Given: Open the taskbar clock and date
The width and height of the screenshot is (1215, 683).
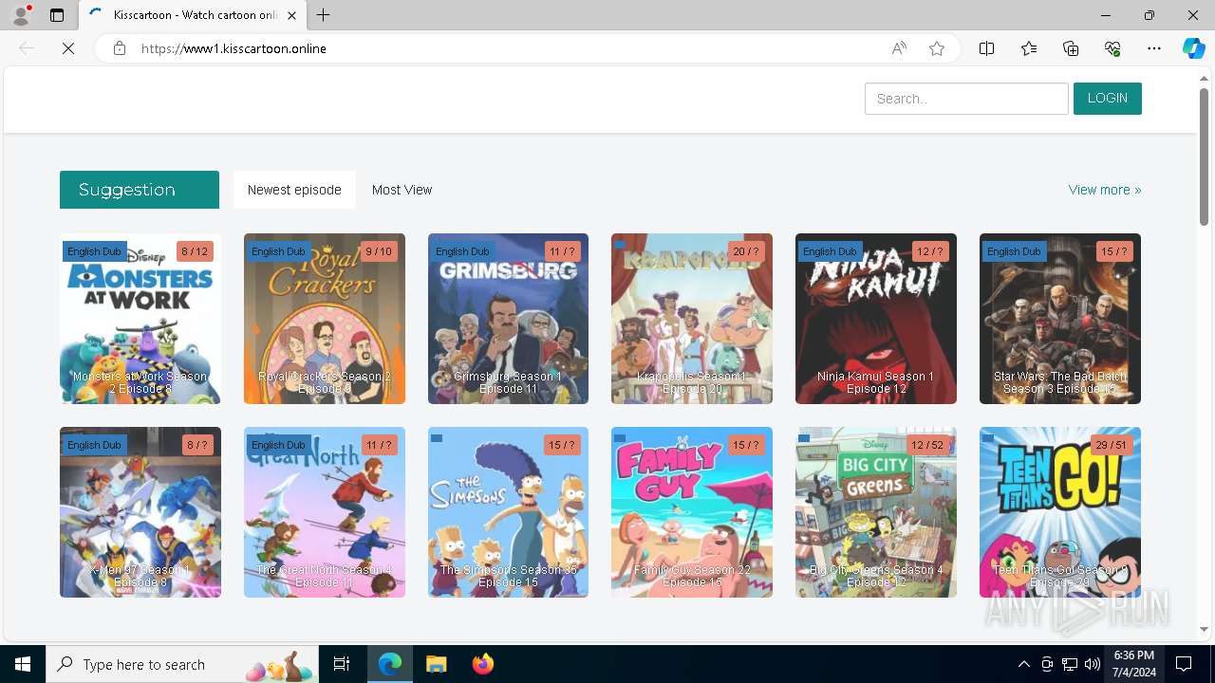Looking at the screenshot, I should pos(1133,664).
